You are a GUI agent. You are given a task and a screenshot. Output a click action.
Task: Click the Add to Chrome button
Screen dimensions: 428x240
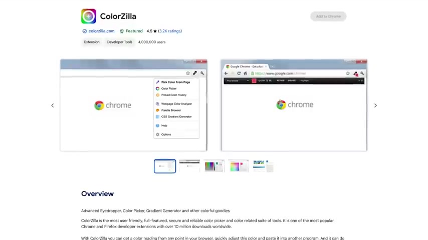(x=328, y=16)
